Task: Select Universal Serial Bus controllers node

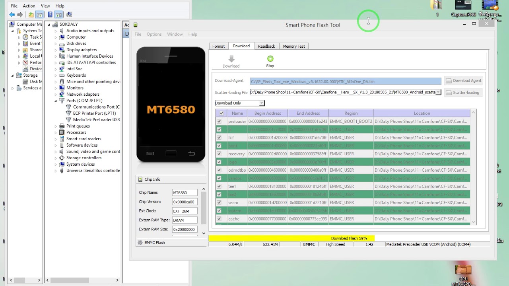Action: tap(93, 170)
